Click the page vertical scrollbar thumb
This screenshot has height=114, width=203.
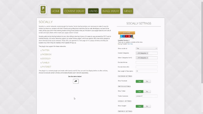(202, 42)
